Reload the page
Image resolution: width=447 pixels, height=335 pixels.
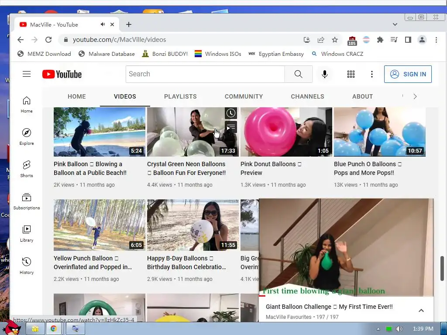[48, 40]
